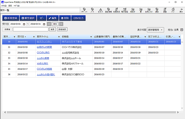The height and width of the screenshot is (119, 185).
Task: Open the ○○さん仲介 case link
Action: click(43, 53)
